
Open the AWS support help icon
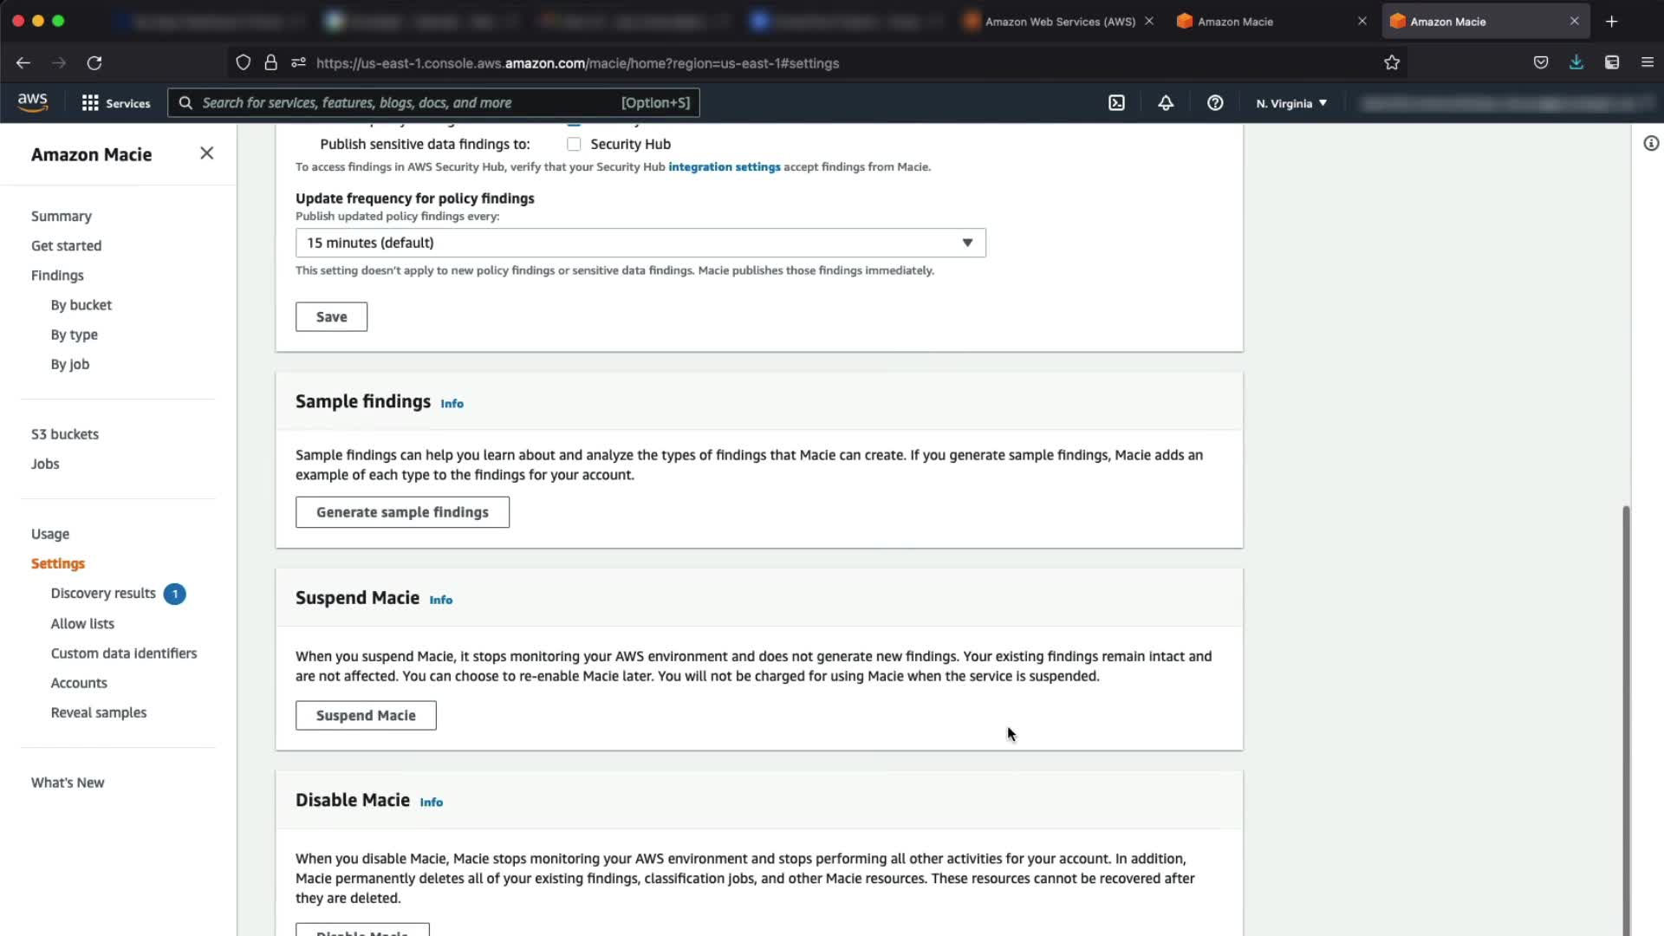click(1215, 103)
